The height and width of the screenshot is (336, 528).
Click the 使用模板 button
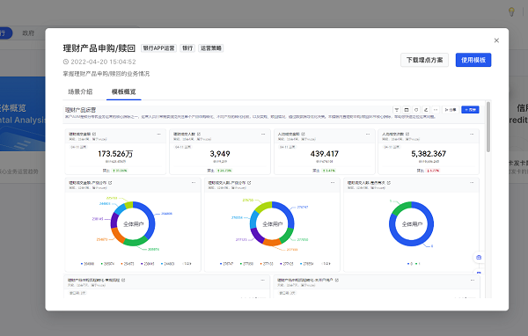[x=473, y=60]
